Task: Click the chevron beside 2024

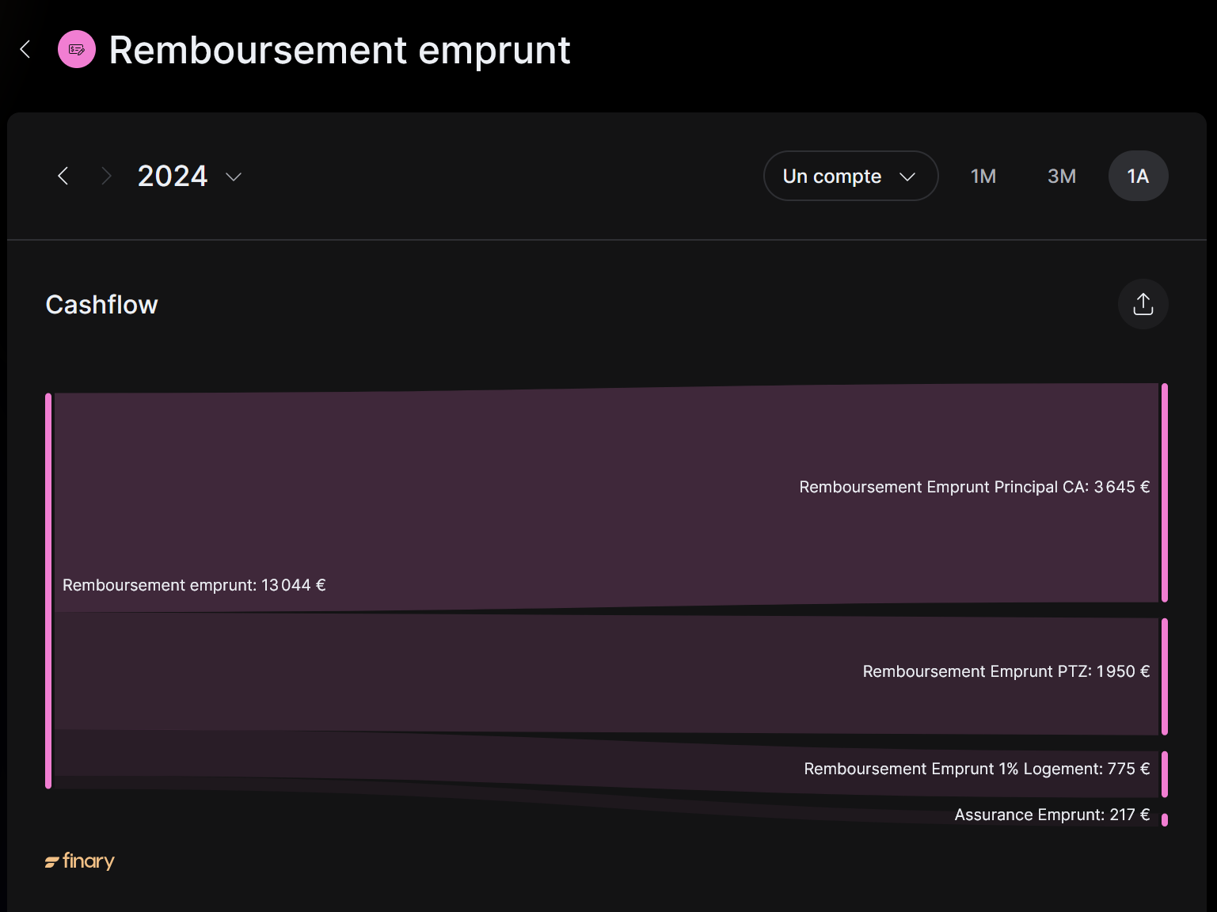Action: [x=234, y=177]
